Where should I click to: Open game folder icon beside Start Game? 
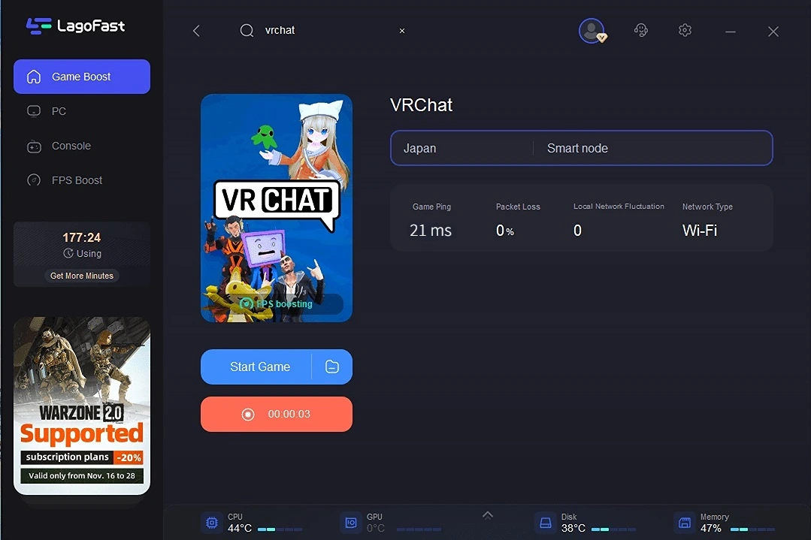tap(332, 367)
